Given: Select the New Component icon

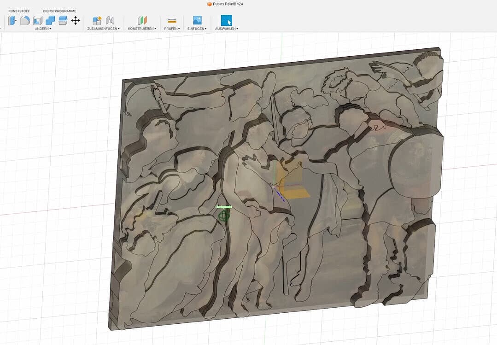Looking at the screenshot, I should click(x=97, y=20).
